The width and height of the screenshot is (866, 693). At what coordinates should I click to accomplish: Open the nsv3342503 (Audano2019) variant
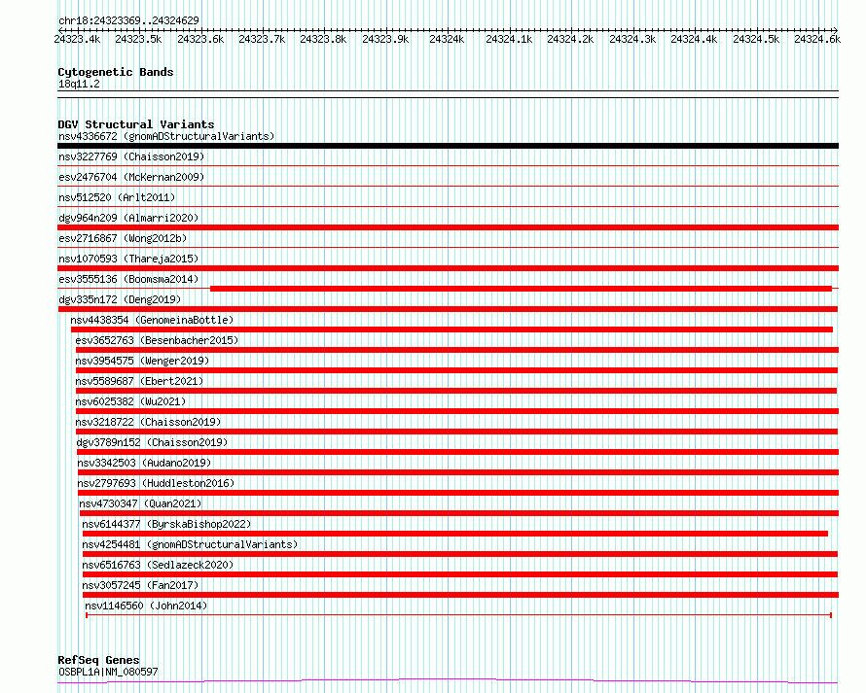coord(144,463)
